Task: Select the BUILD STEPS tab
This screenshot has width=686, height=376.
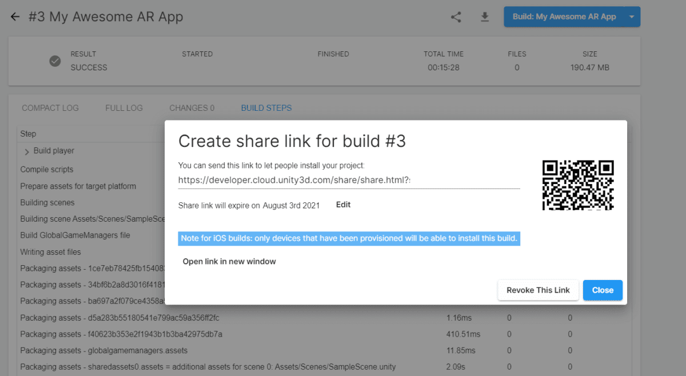Action: (266, 107)
